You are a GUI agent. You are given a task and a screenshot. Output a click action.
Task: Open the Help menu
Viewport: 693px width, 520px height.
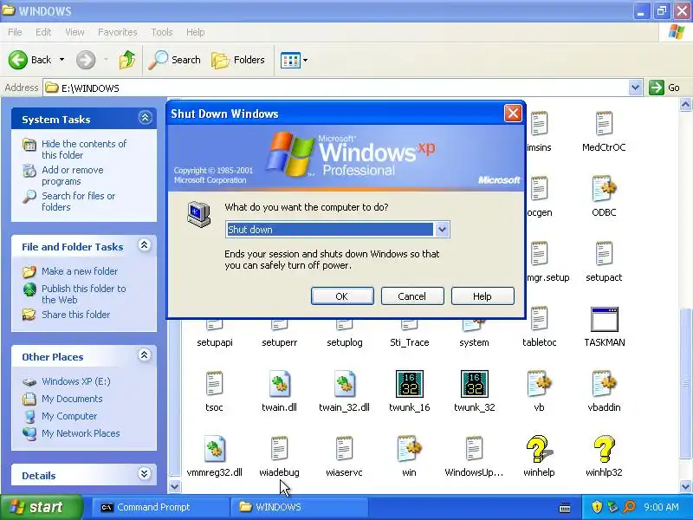coord(196,32)
